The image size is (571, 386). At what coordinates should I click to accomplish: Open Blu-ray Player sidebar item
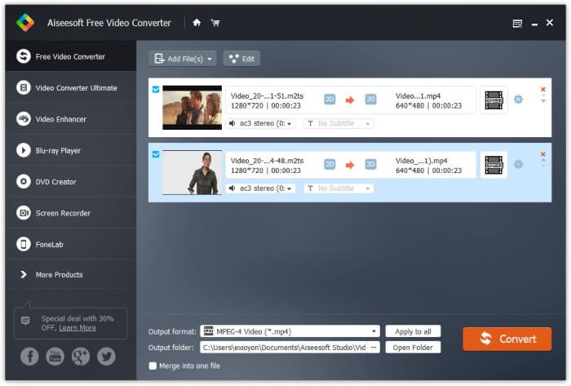click(x=71, y=150)
